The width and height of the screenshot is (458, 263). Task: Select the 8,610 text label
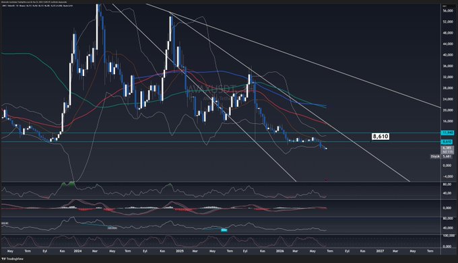381,136
